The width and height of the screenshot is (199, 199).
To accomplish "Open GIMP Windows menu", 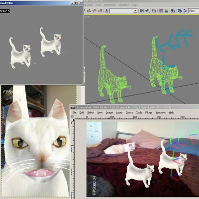I will (161, 112).
